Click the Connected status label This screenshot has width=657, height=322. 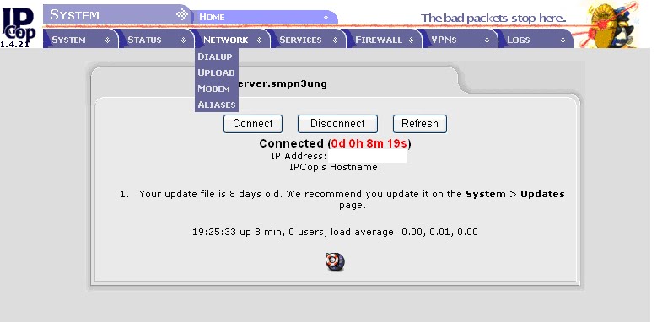click(291, 143)
